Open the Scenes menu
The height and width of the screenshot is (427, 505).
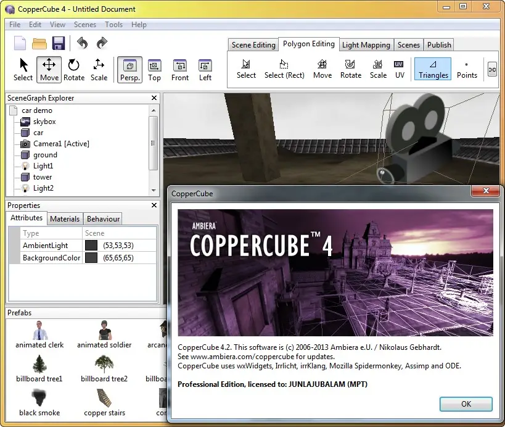pyautogui.click(x=85, y=25)
